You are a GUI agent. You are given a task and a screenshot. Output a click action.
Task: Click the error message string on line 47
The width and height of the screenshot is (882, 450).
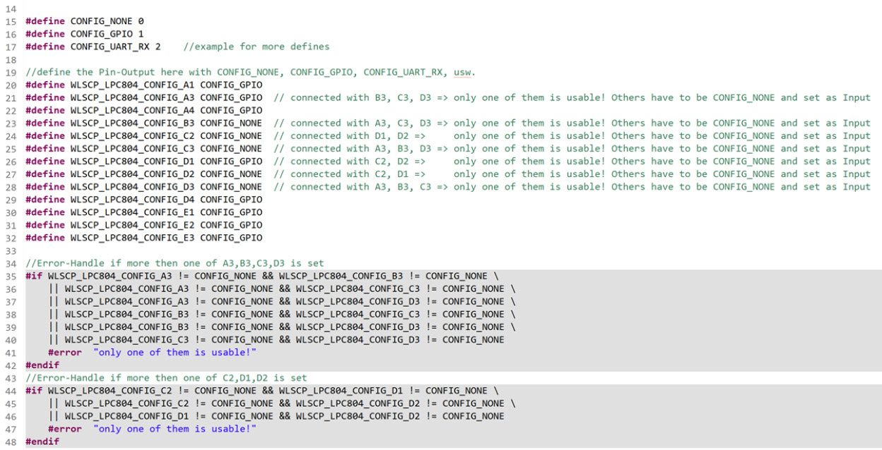(x=175, y=429)
